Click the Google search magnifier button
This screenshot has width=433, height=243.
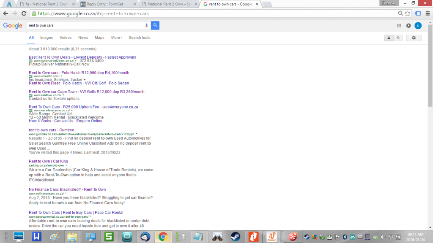155,25
